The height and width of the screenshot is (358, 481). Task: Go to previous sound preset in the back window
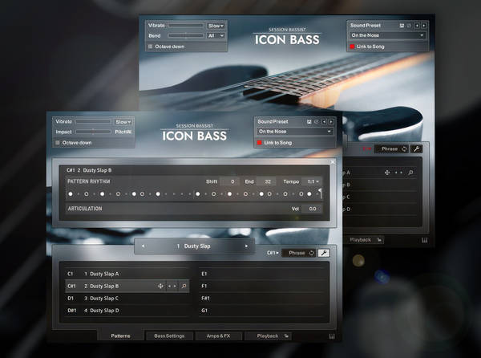pos(417,26)
